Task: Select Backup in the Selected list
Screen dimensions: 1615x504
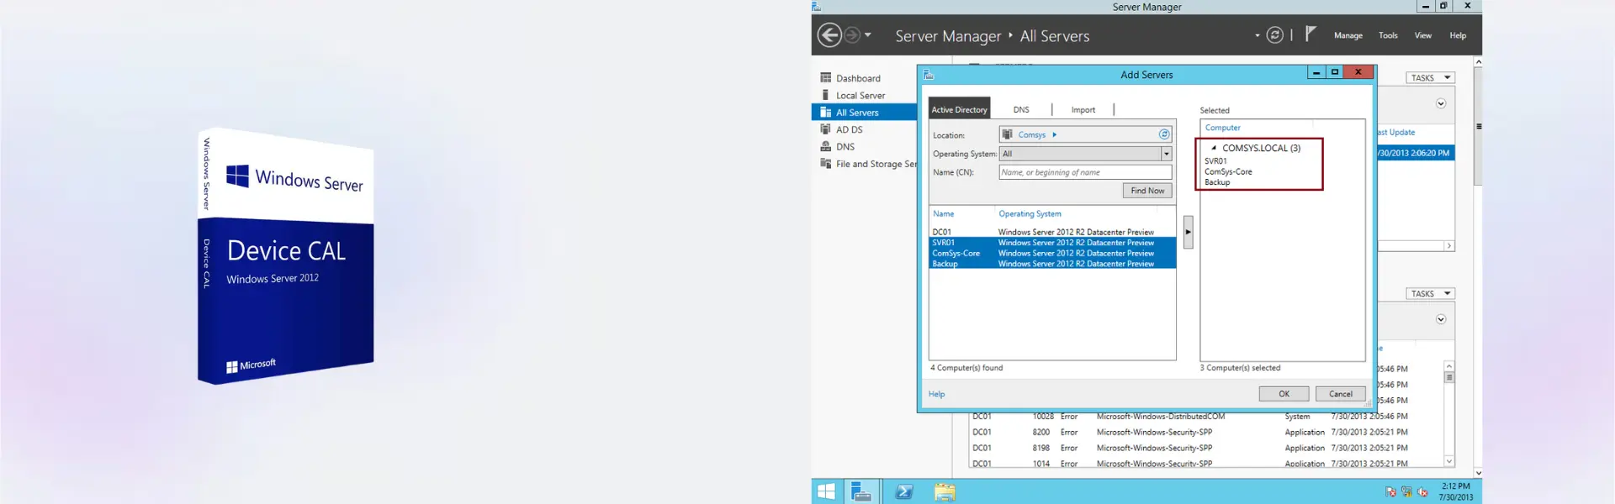Action: coord(1217,182)
